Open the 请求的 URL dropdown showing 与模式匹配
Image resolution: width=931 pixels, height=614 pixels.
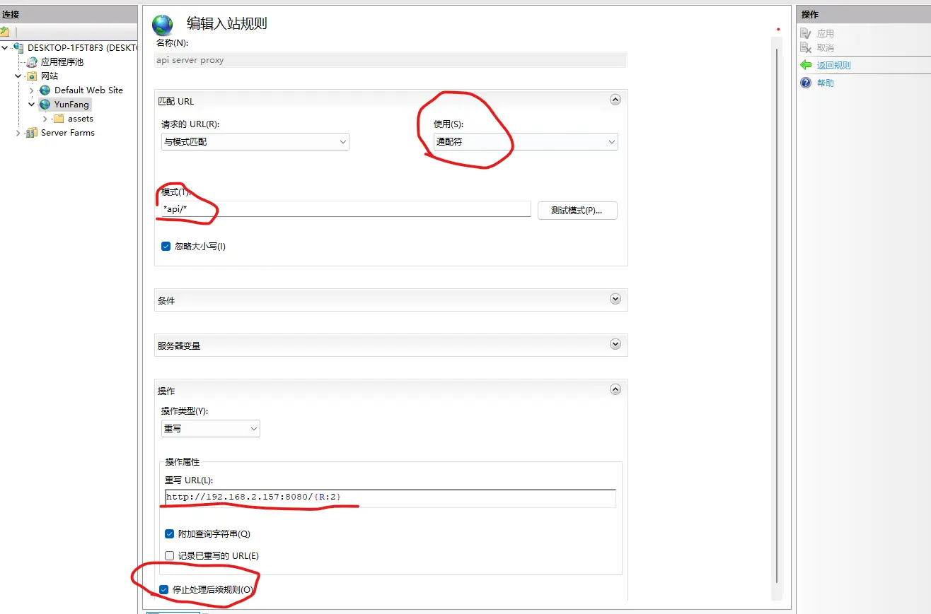(255, 141)
